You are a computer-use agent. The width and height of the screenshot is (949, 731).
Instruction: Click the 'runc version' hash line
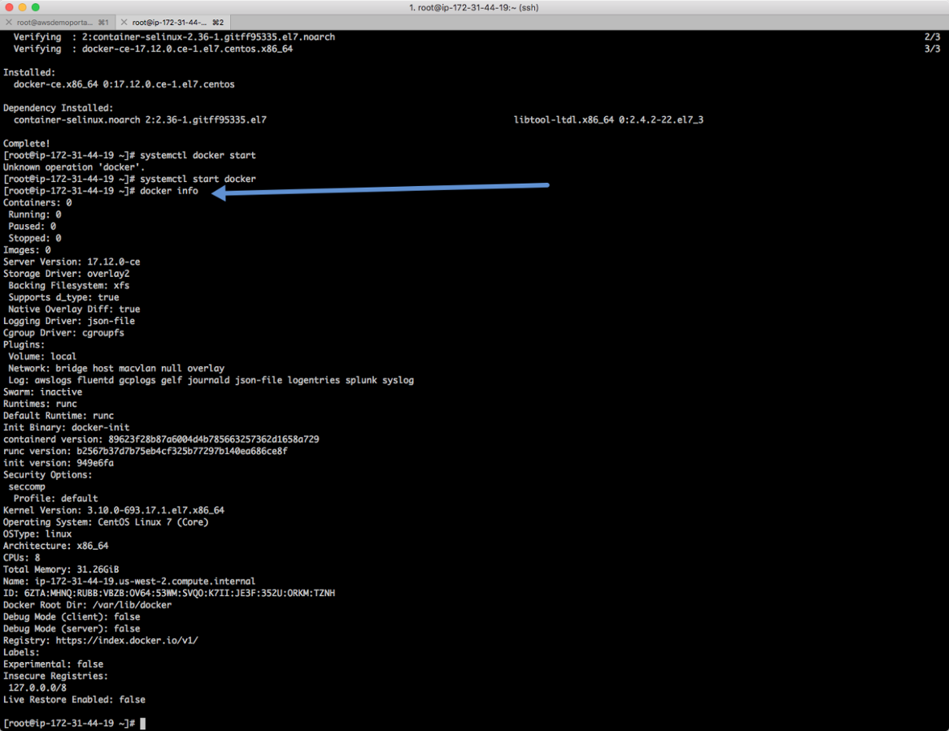[146, 452]
